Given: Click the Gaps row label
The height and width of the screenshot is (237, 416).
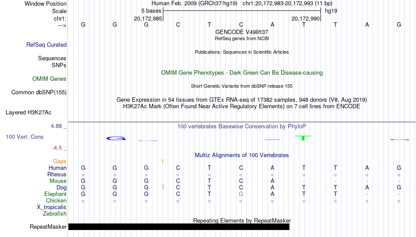Looking at the screenshot, I should pyautogui.click(x=60, y=161).
